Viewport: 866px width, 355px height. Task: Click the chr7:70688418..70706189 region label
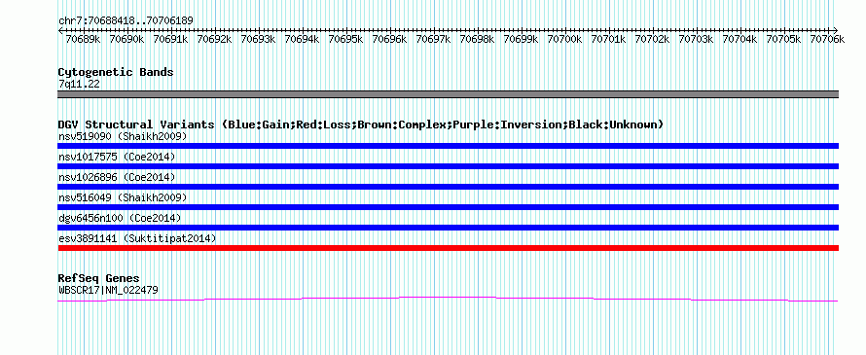point(126,21)
